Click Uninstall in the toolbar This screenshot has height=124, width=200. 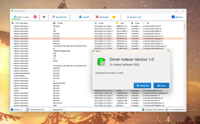coord(102,17)
